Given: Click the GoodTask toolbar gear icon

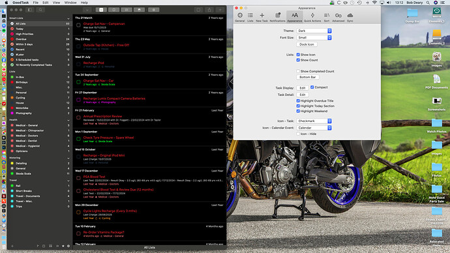Looking at the screenshot, I should pos(153,10).
